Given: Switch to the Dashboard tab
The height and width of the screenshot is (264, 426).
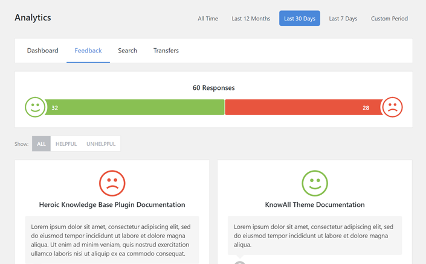Looking at the screenshot, I should (x=43, y=51).
